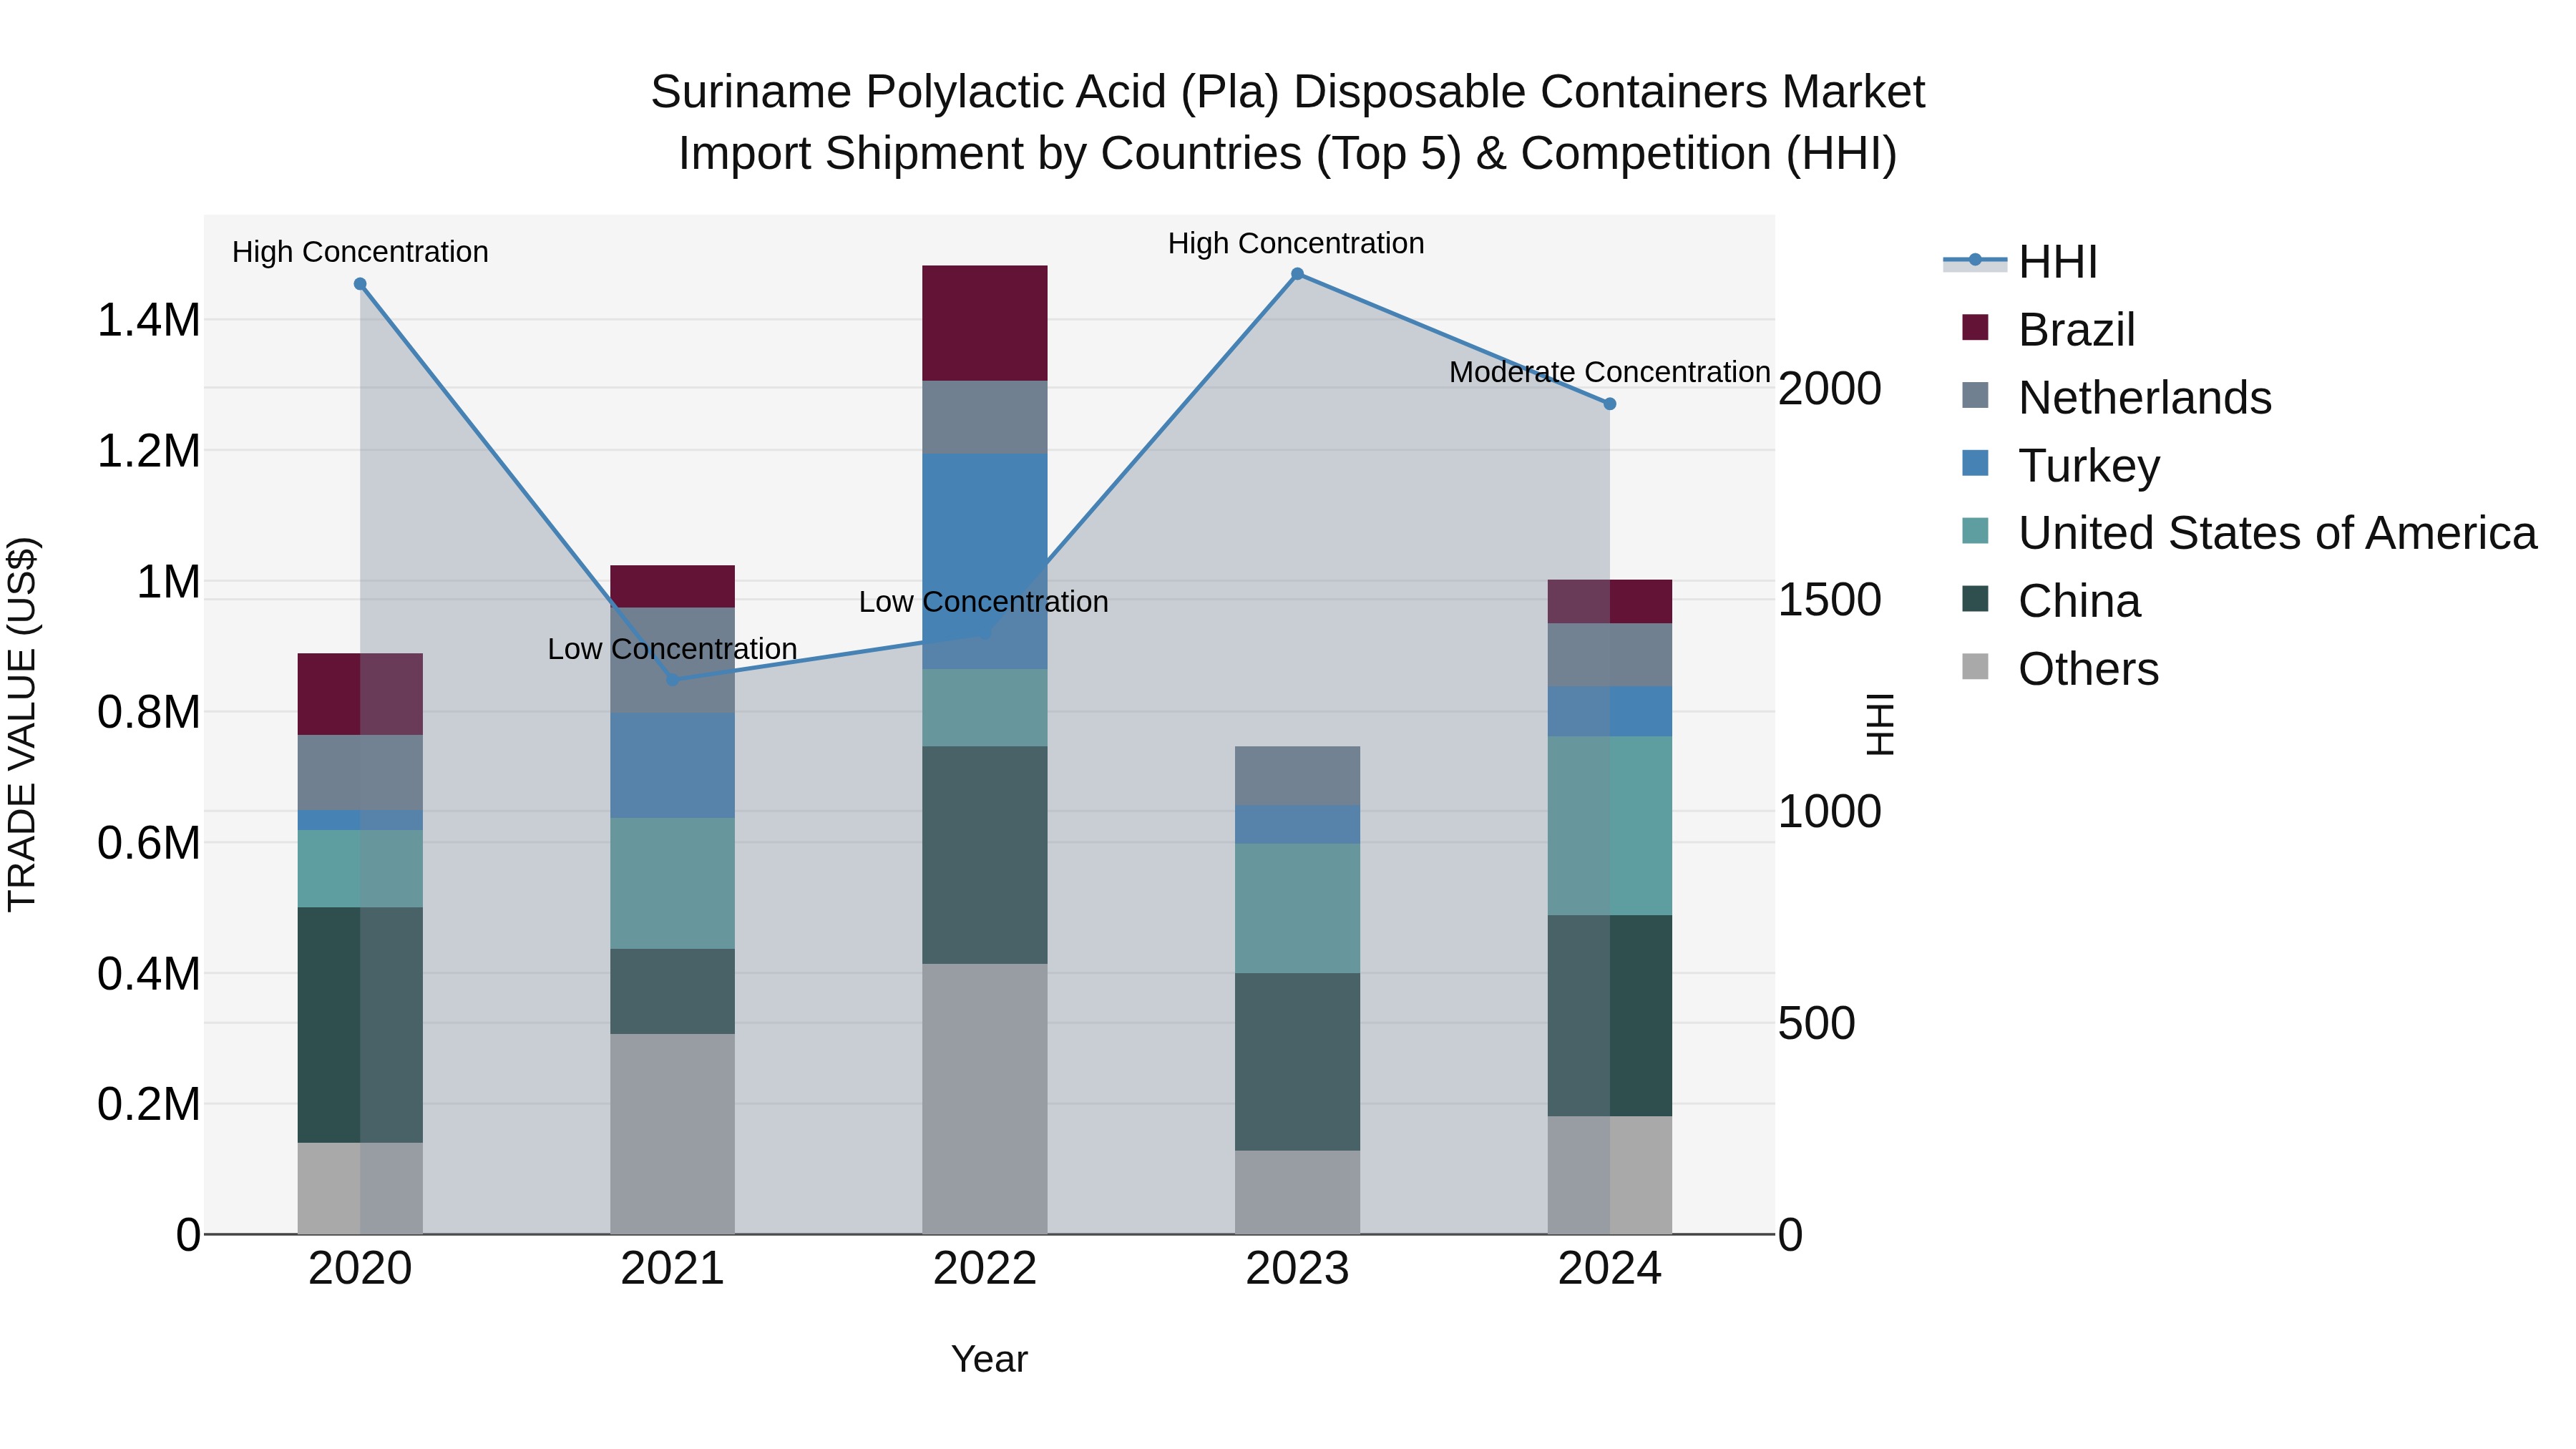Image resolution: width=2576 pixels, height=1449 pixels.
Task: Click the Netherlands segment of the 2023 bar
Action: tap(1297, 776)
